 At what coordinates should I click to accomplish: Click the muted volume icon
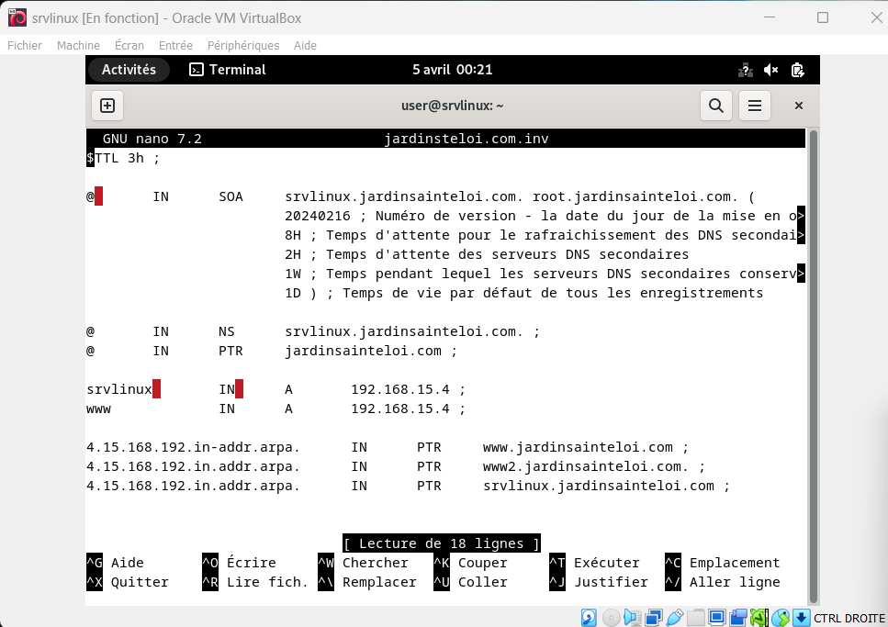click(771, 70)
